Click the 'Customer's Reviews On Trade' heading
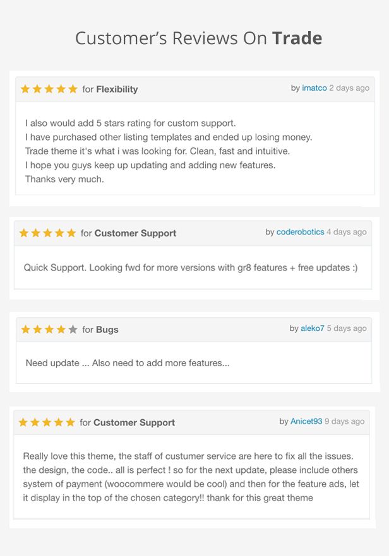 tap(198, 38)
